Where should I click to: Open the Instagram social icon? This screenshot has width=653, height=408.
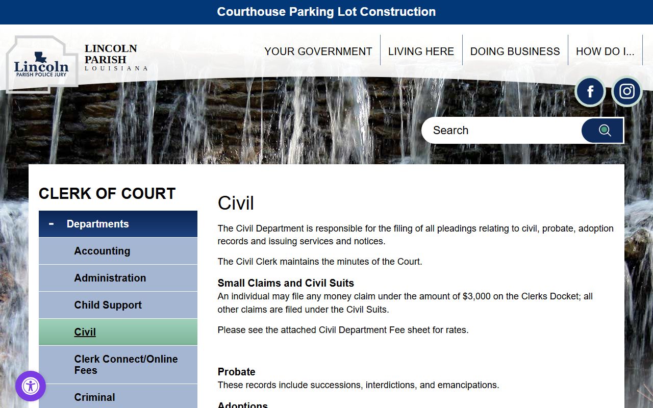(627, 92)
